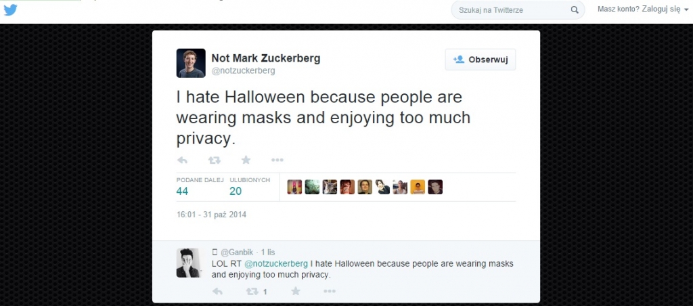Reply to Ganbik's tweet

[x=217, y=291]
